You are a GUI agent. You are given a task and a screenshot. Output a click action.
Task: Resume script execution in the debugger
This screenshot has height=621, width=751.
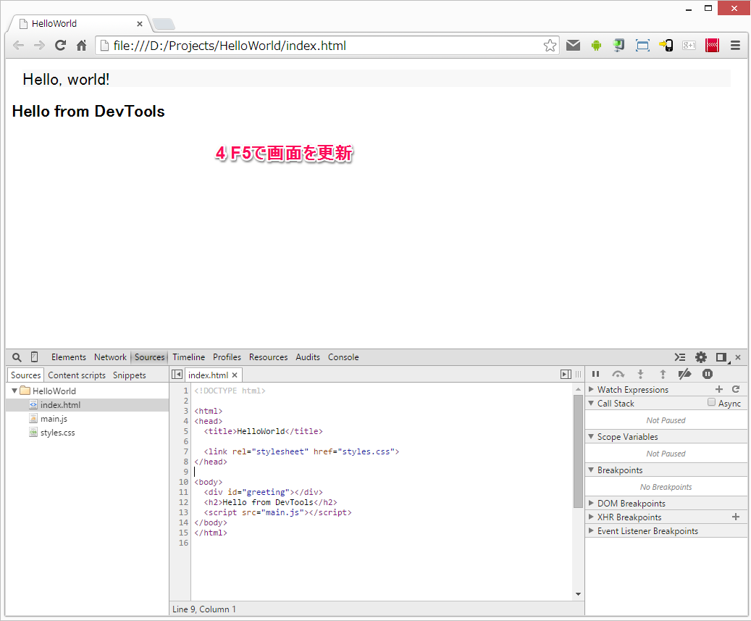click(595, 374)
